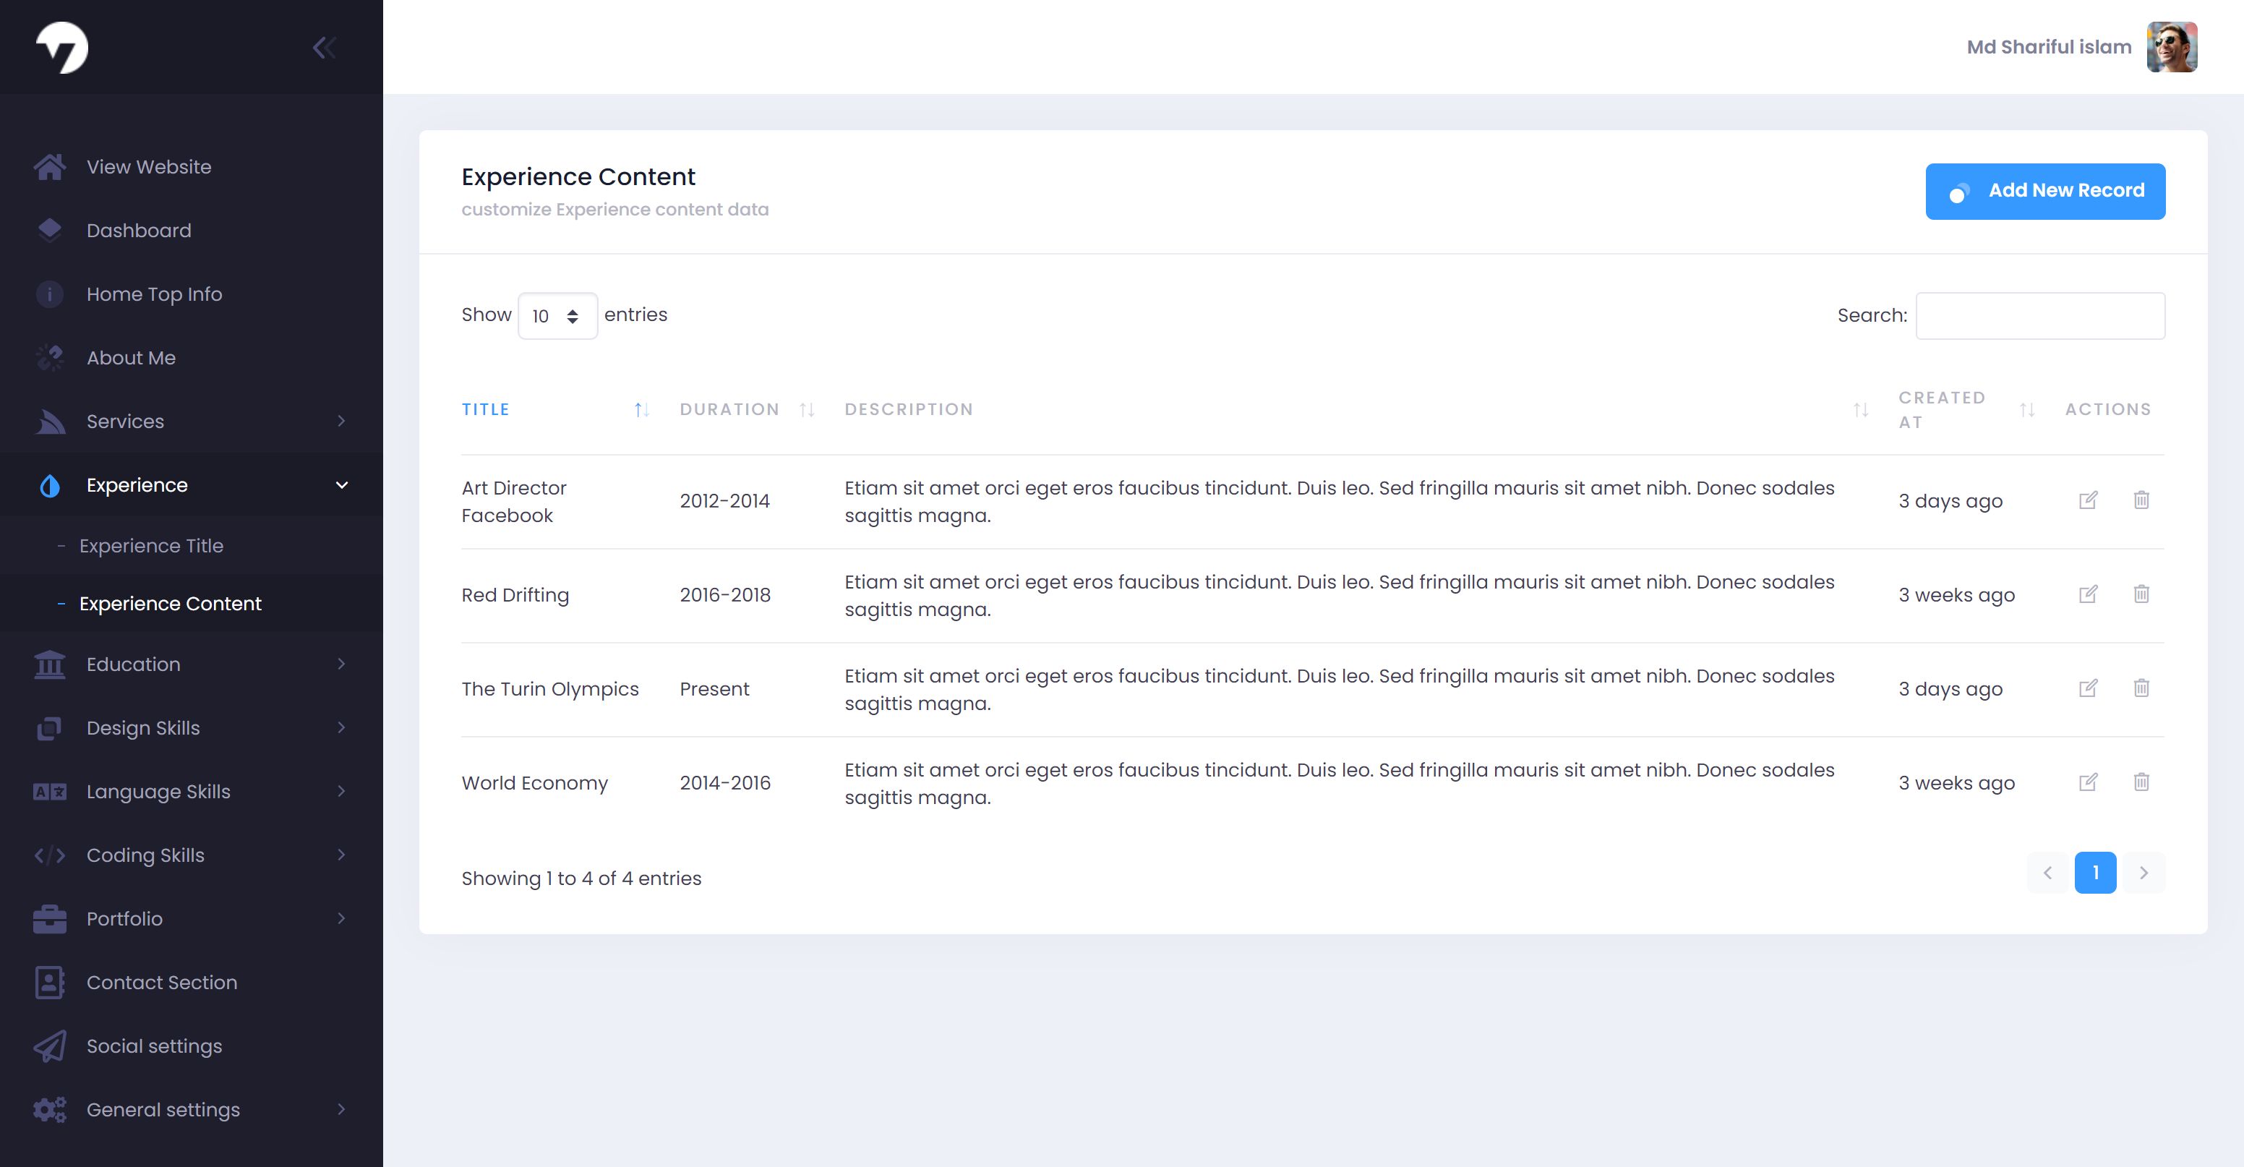Open Experience Title submenu item

pos(152,546)
